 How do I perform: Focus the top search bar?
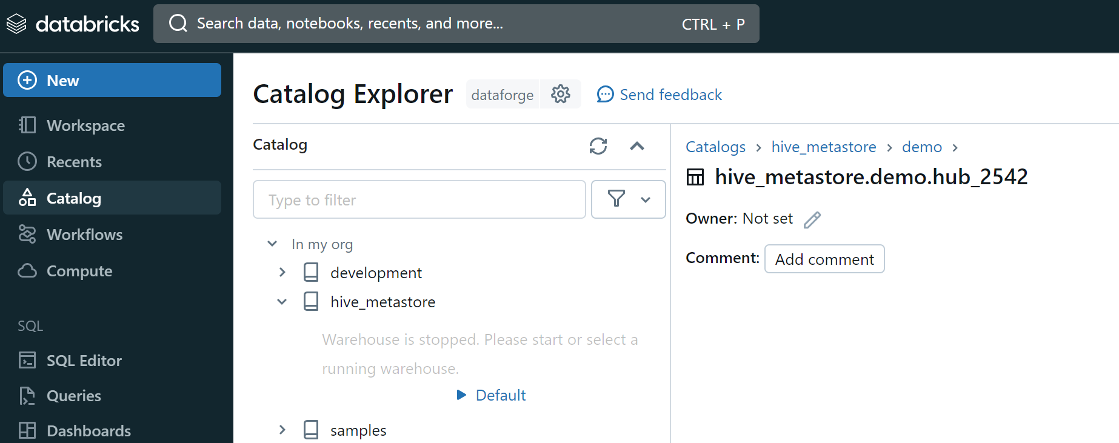point(456,24)
